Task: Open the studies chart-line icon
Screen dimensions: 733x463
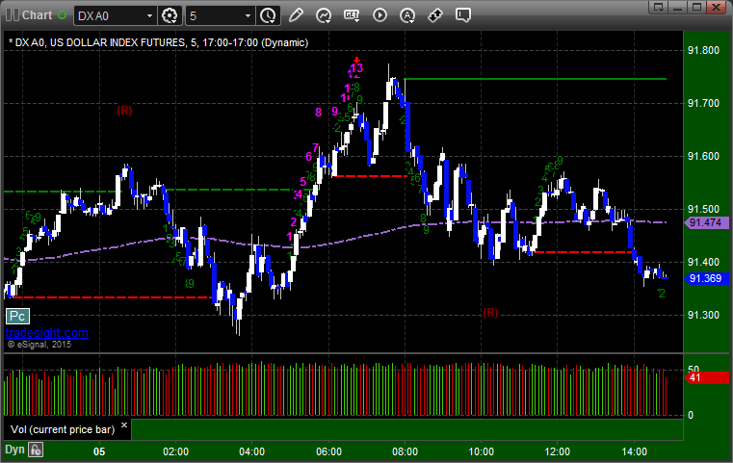Action: (324, 15)
